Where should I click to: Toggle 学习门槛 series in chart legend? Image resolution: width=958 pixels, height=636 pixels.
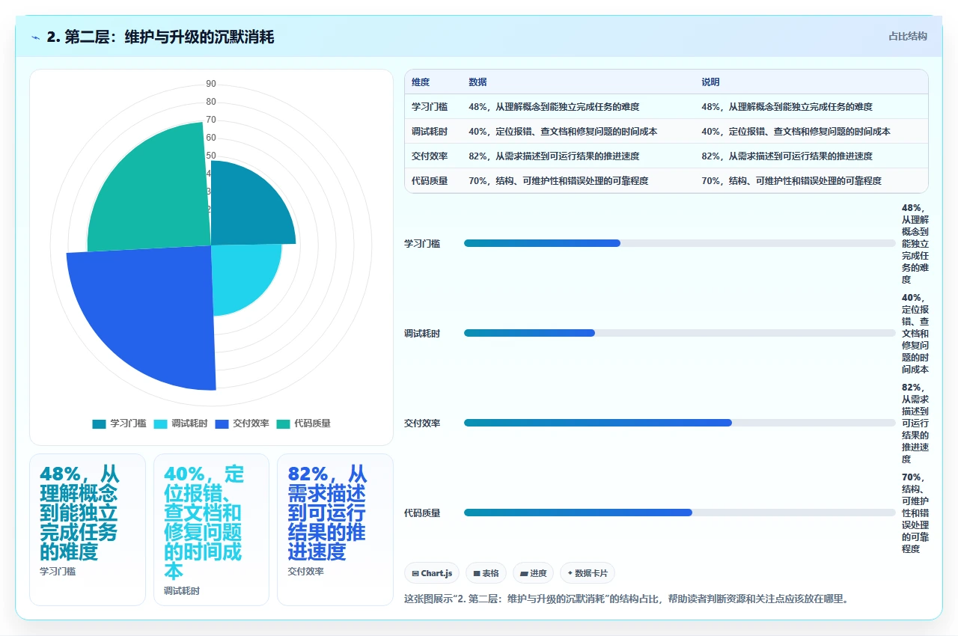[119, 424]
